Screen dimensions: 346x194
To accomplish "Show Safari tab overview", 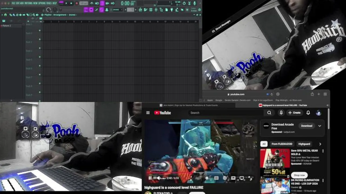I will pos(325,94).
